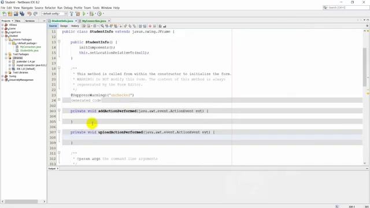Open the View menu
The height and width of the screenshot is (208, 370).
(x=17, y=8)
